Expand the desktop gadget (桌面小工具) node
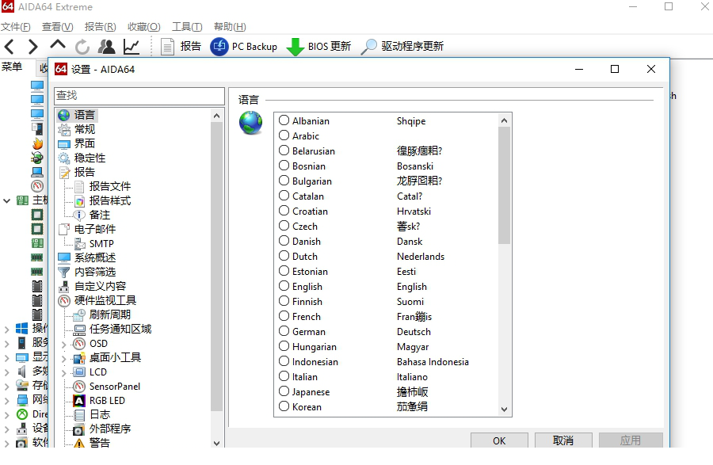The image size is (713, 465). [64, 358]
